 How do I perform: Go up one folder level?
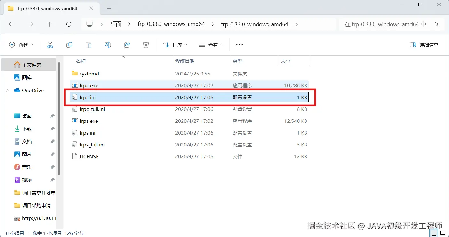[x=50, y=24]
